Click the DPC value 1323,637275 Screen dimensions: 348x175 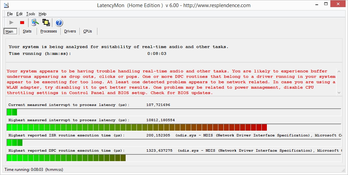coord(159,150)
